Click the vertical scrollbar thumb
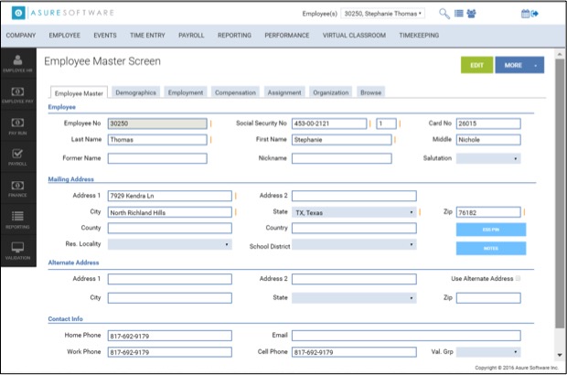 [x=560, y=194]
